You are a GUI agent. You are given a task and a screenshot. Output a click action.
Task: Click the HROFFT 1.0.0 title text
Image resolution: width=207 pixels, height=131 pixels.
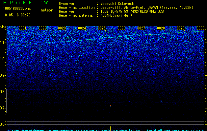[26, 3]
